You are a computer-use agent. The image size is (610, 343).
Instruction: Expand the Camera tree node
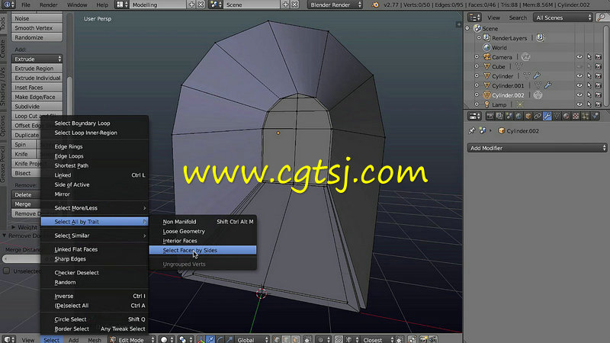(477, 56)
